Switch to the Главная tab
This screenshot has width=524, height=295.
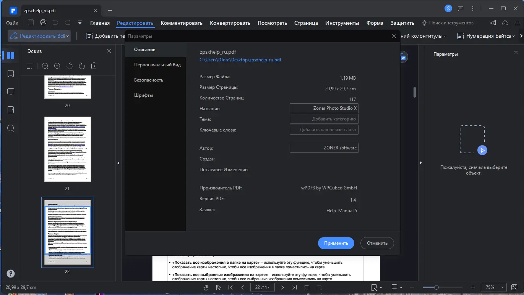click(x=100, y=23)
